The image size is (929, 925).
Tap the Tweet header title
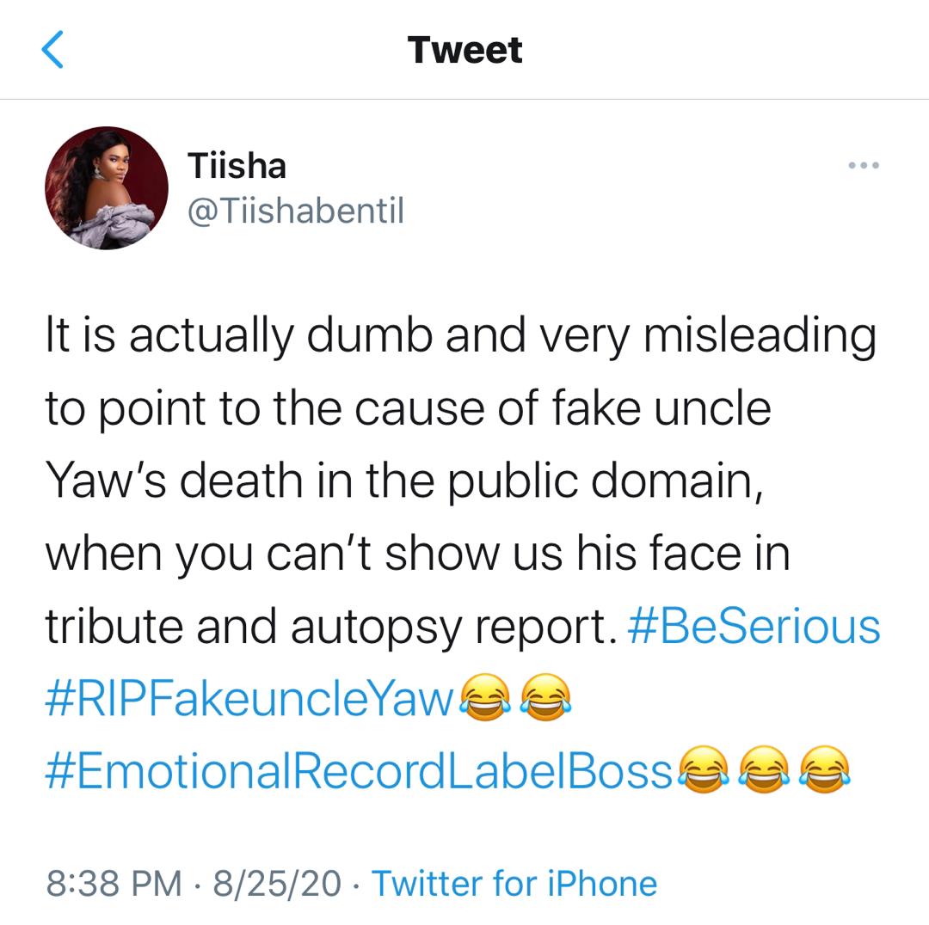click(x=464, y=50)
